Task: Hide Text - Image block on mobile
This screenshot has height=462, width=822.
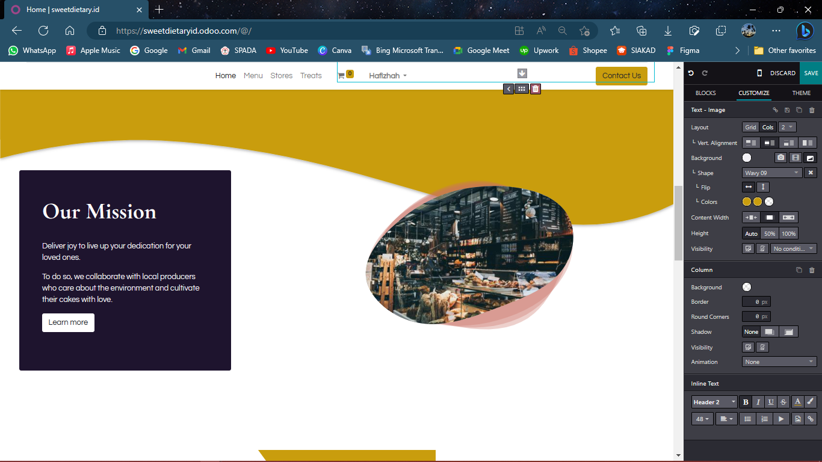Action: coord(762,248)
